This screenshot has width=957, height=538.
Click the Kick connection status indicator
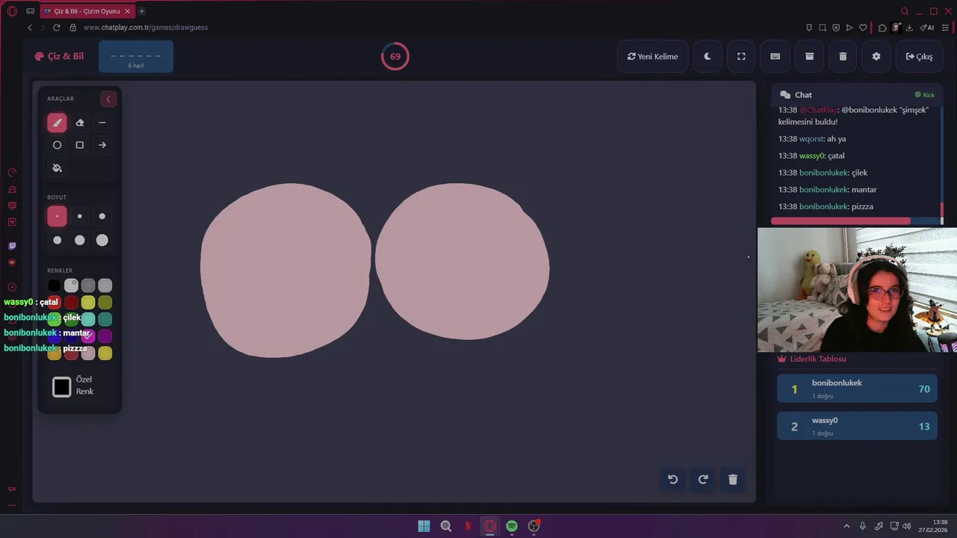coord(925,95)
